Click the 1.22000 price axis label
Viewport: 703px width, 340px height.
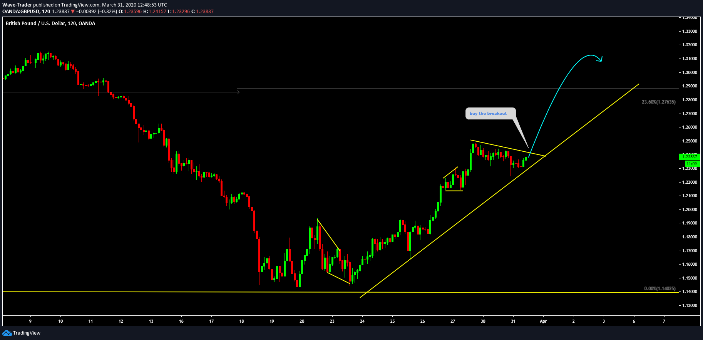(690, 182)
